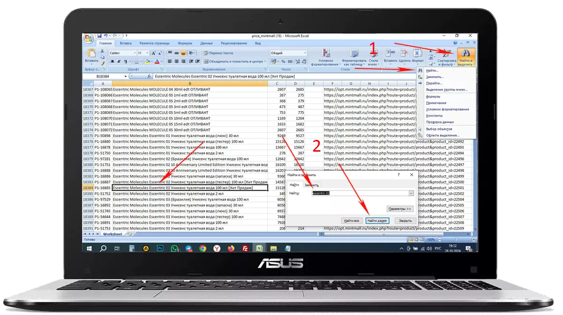Choose Выделение группы ячеек... menu item
Image resolution: width=563 pixels, height=315 pixels.
446,90
